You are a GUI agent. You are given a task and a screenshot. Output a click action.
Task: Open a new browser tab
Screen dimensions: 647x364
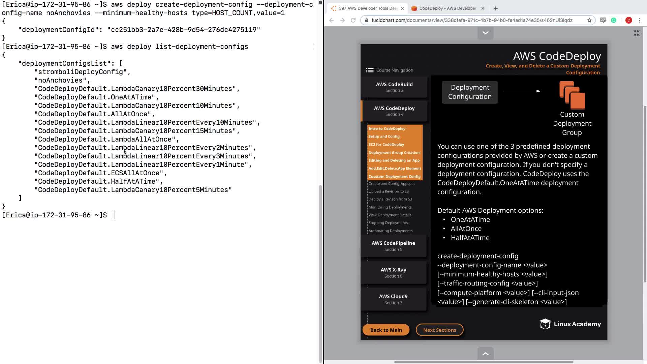495,8
